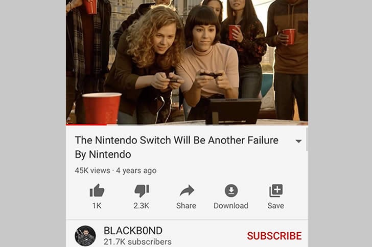Click the Save label
The width and height of the screenshot is (372, 247).
[276, 206]
